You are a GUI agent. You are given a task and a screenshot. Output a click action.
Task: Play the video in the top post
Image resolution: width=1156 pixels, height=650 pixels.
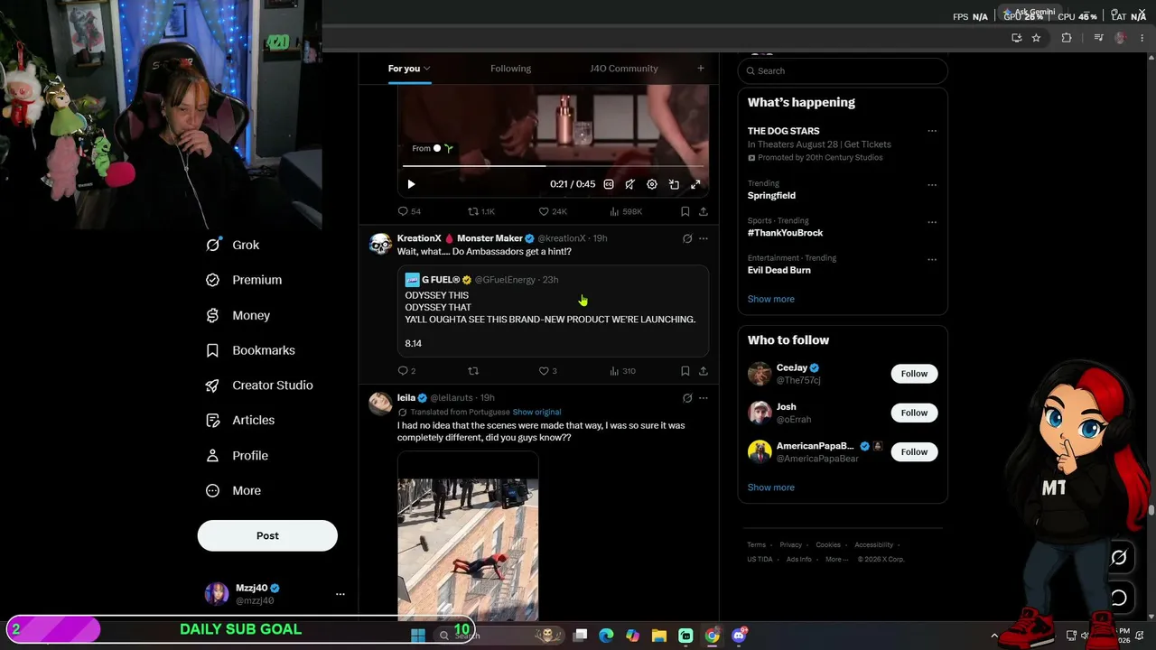pyautogui.click(x=411, y=184)
